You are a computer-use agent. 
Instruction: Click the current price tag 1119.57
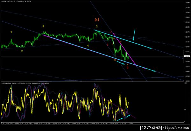click(186, 56)
